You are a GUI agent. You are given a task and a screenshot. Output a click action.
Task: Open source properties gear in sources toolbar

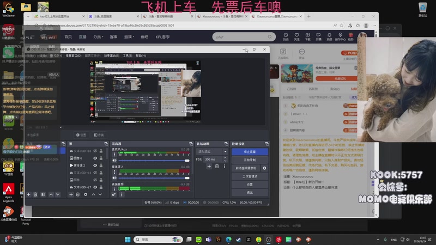[x=86, y=194]
